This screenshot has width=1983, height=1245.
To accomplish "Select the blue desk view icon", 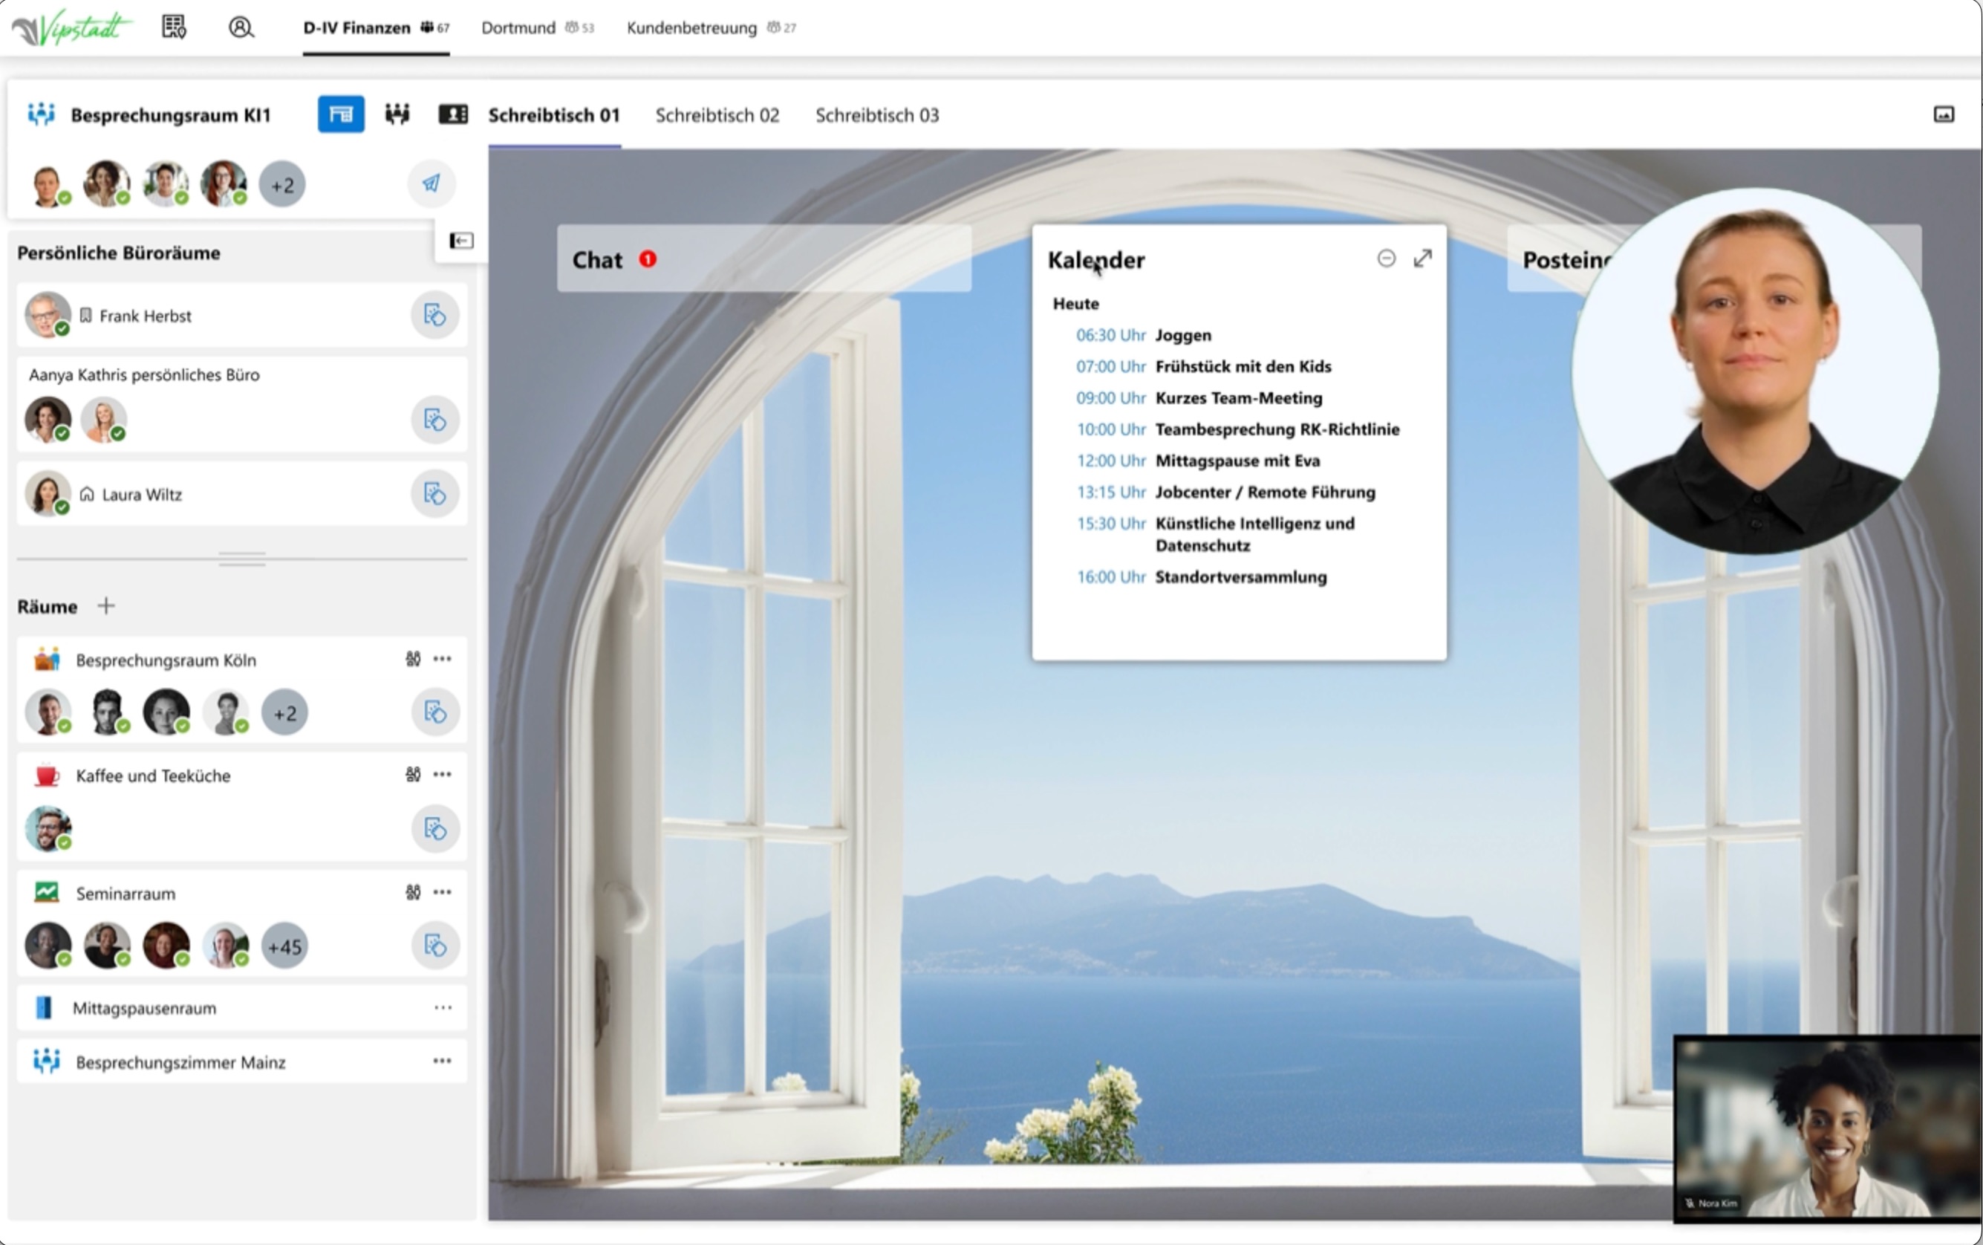I will click(341, 114).
